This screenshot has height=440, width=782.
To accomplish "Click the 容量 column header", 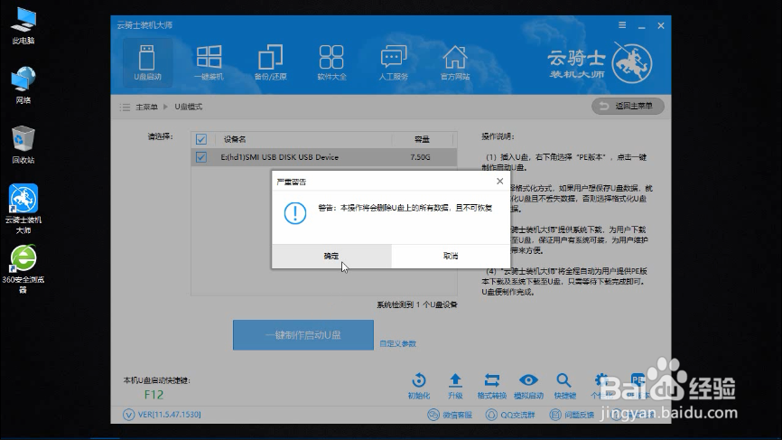I will [422, 139].
